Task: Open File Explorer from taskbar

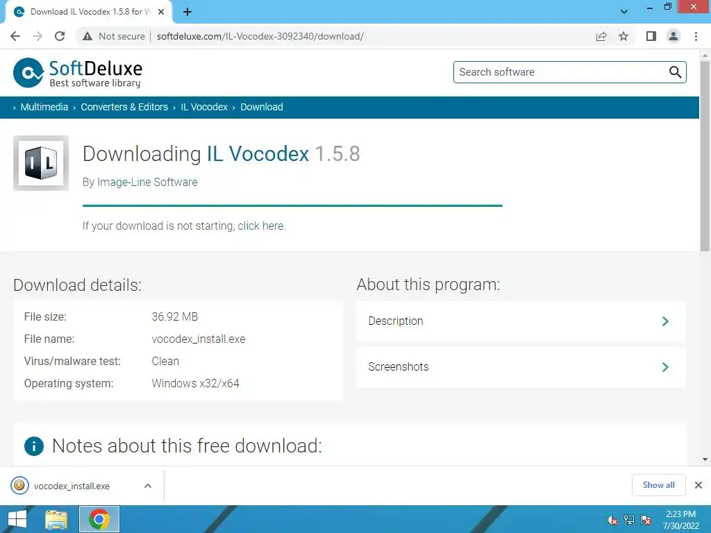Action: point(57,519)
